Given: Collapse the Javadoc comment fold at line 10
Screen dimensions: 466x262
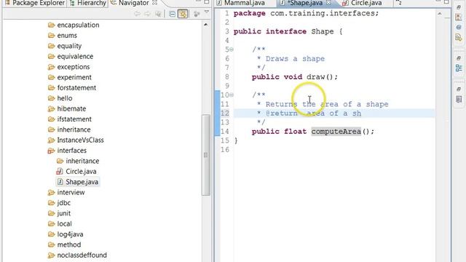Looking at the screenshot, I should click(x=232, y=95).
